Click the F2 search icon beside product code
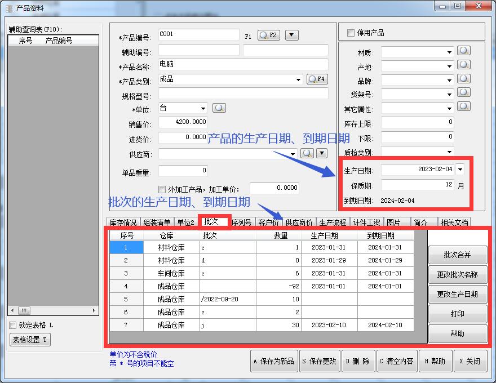496x383 pixels. coord(269,35)
